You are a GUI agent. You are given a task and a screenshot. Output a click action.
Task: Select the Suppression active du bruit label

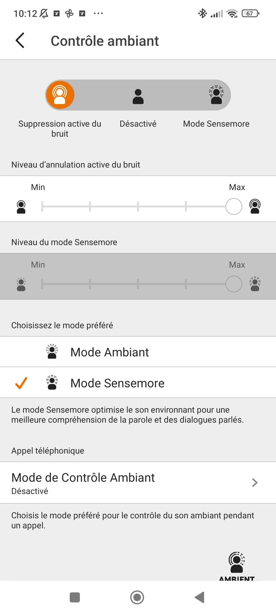pos(60,128)
